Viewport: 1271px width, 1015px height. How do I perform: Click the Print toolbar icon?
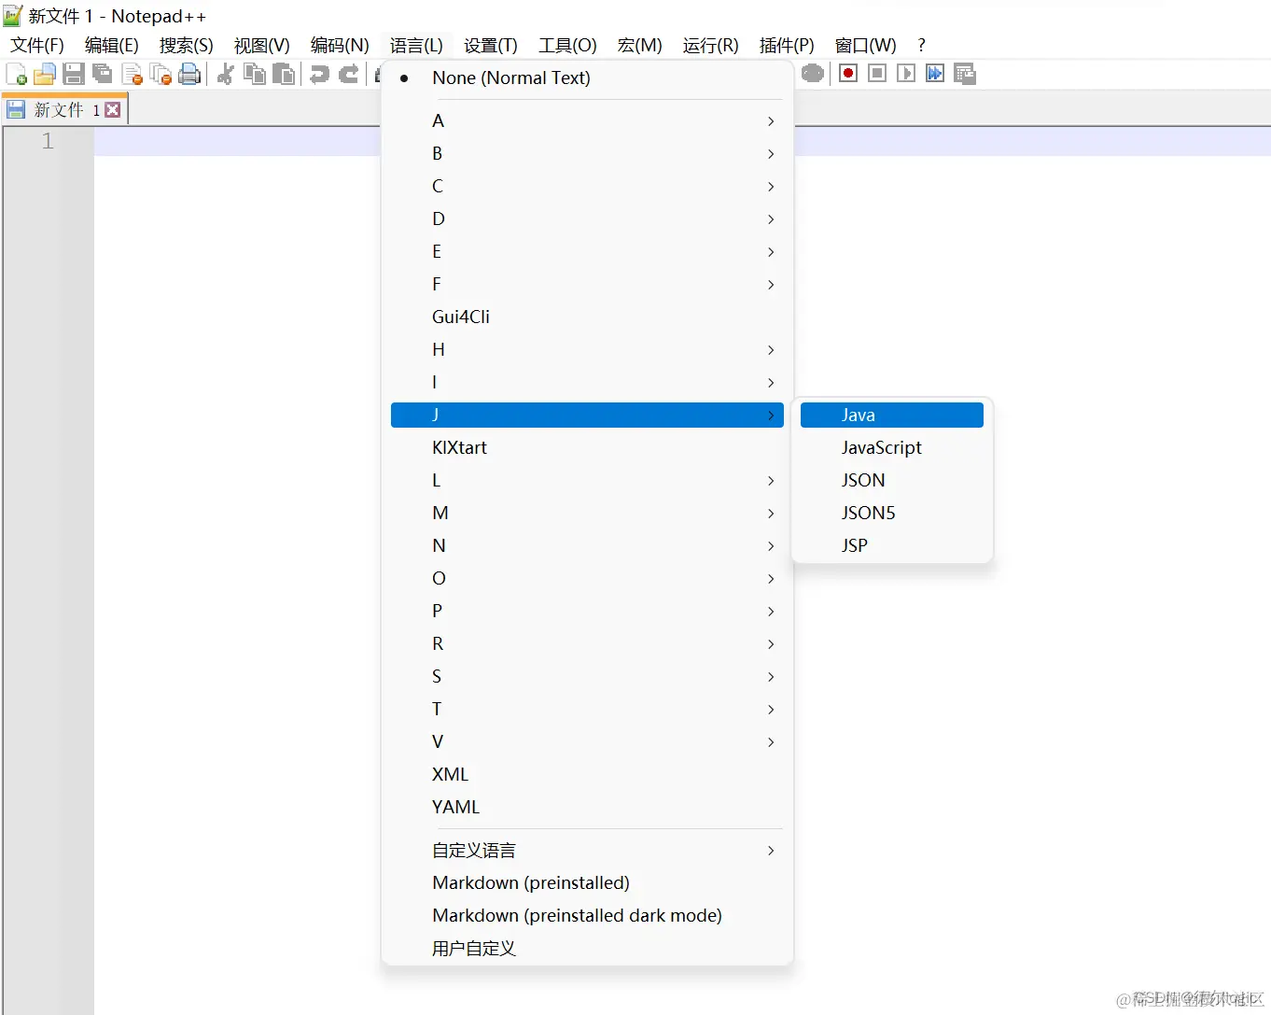(189, 74)
